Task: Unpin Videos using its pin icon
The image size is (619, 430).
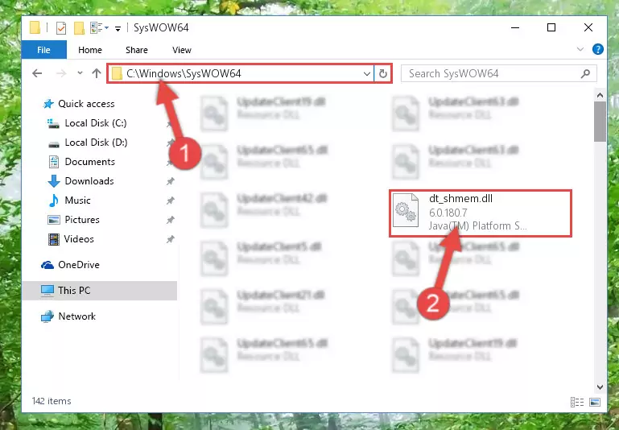Action: pyautogui.click(x=170, y=239)
